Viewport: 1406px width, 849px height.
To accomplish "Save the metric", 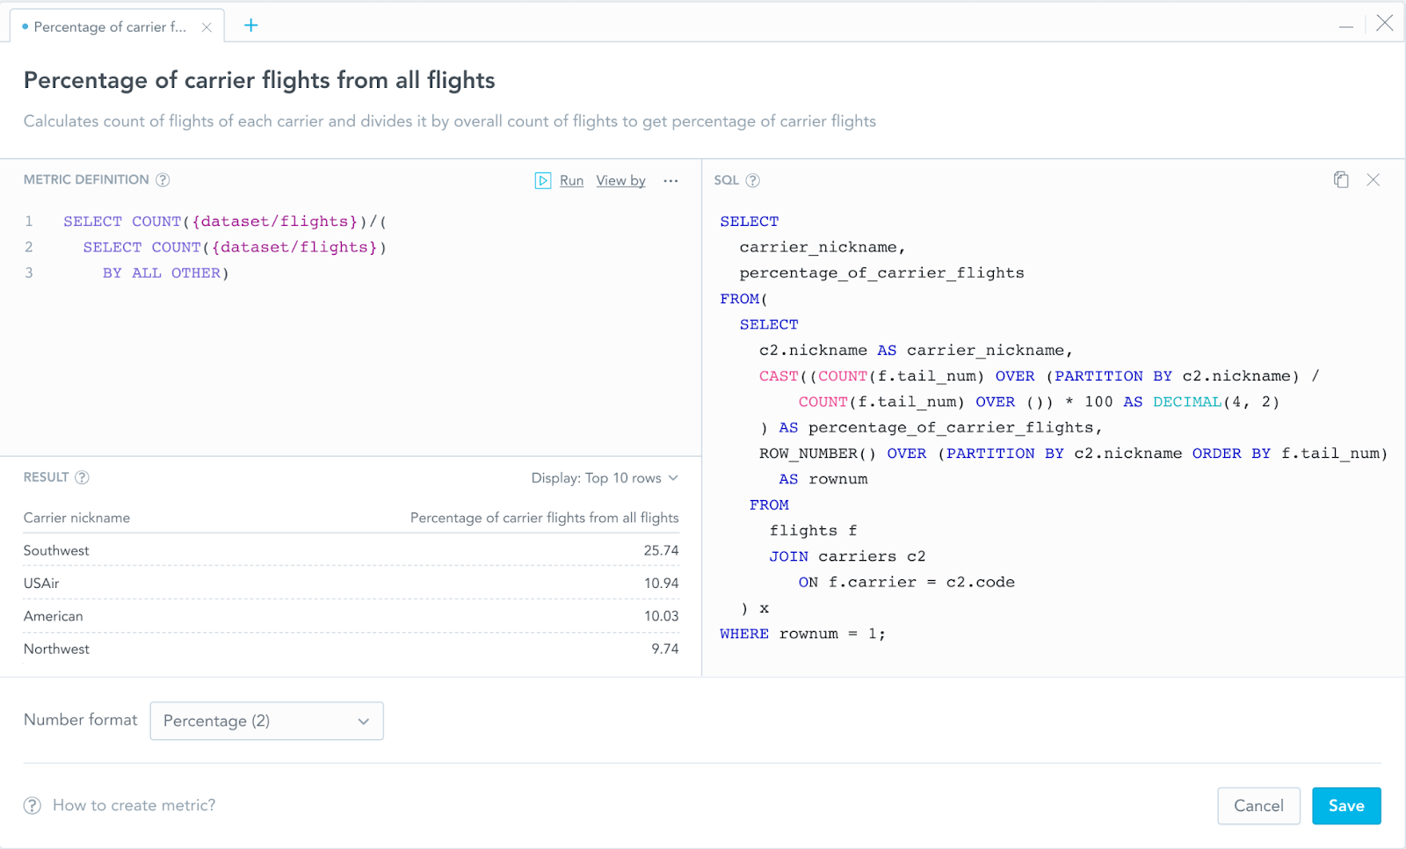I will [1346, 805].
